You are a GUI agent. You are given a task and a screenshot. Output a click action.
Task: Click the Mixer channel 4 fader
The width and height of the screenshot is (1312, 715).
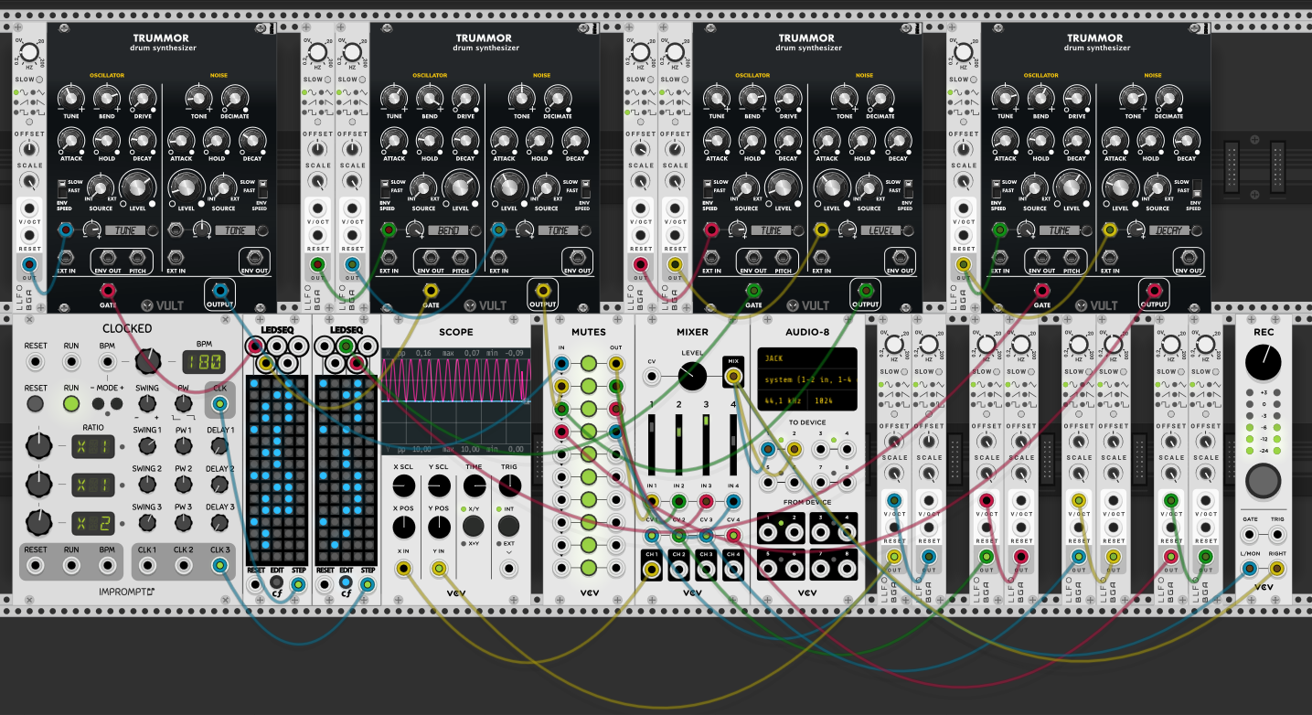coord(733,446)
